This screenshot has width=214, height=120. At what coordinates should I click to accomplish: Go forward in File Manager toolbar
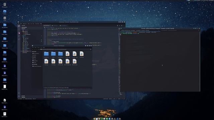pos(35,49)
